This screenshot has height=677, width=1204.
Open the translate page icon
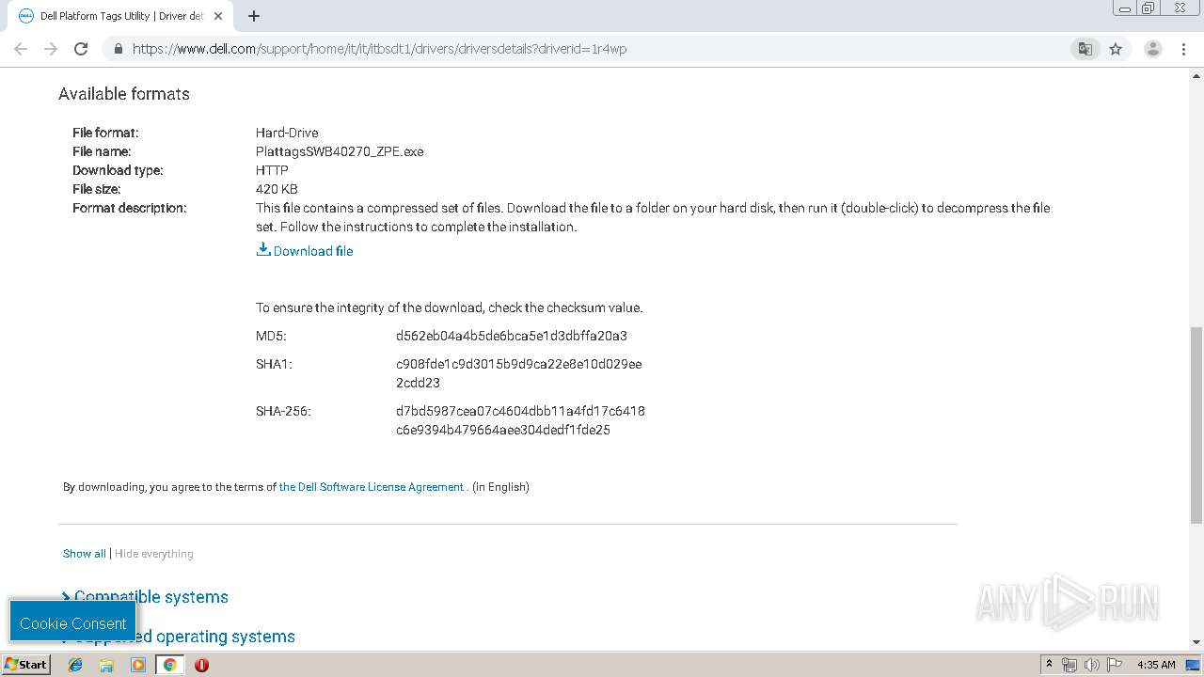click(x=1085, y=49)
